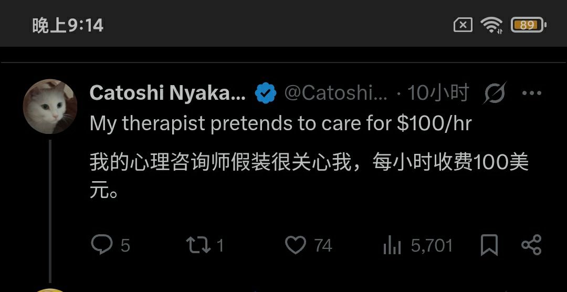View analytics via the bar chart icon

pyautogui.click(x=392, y=245)
